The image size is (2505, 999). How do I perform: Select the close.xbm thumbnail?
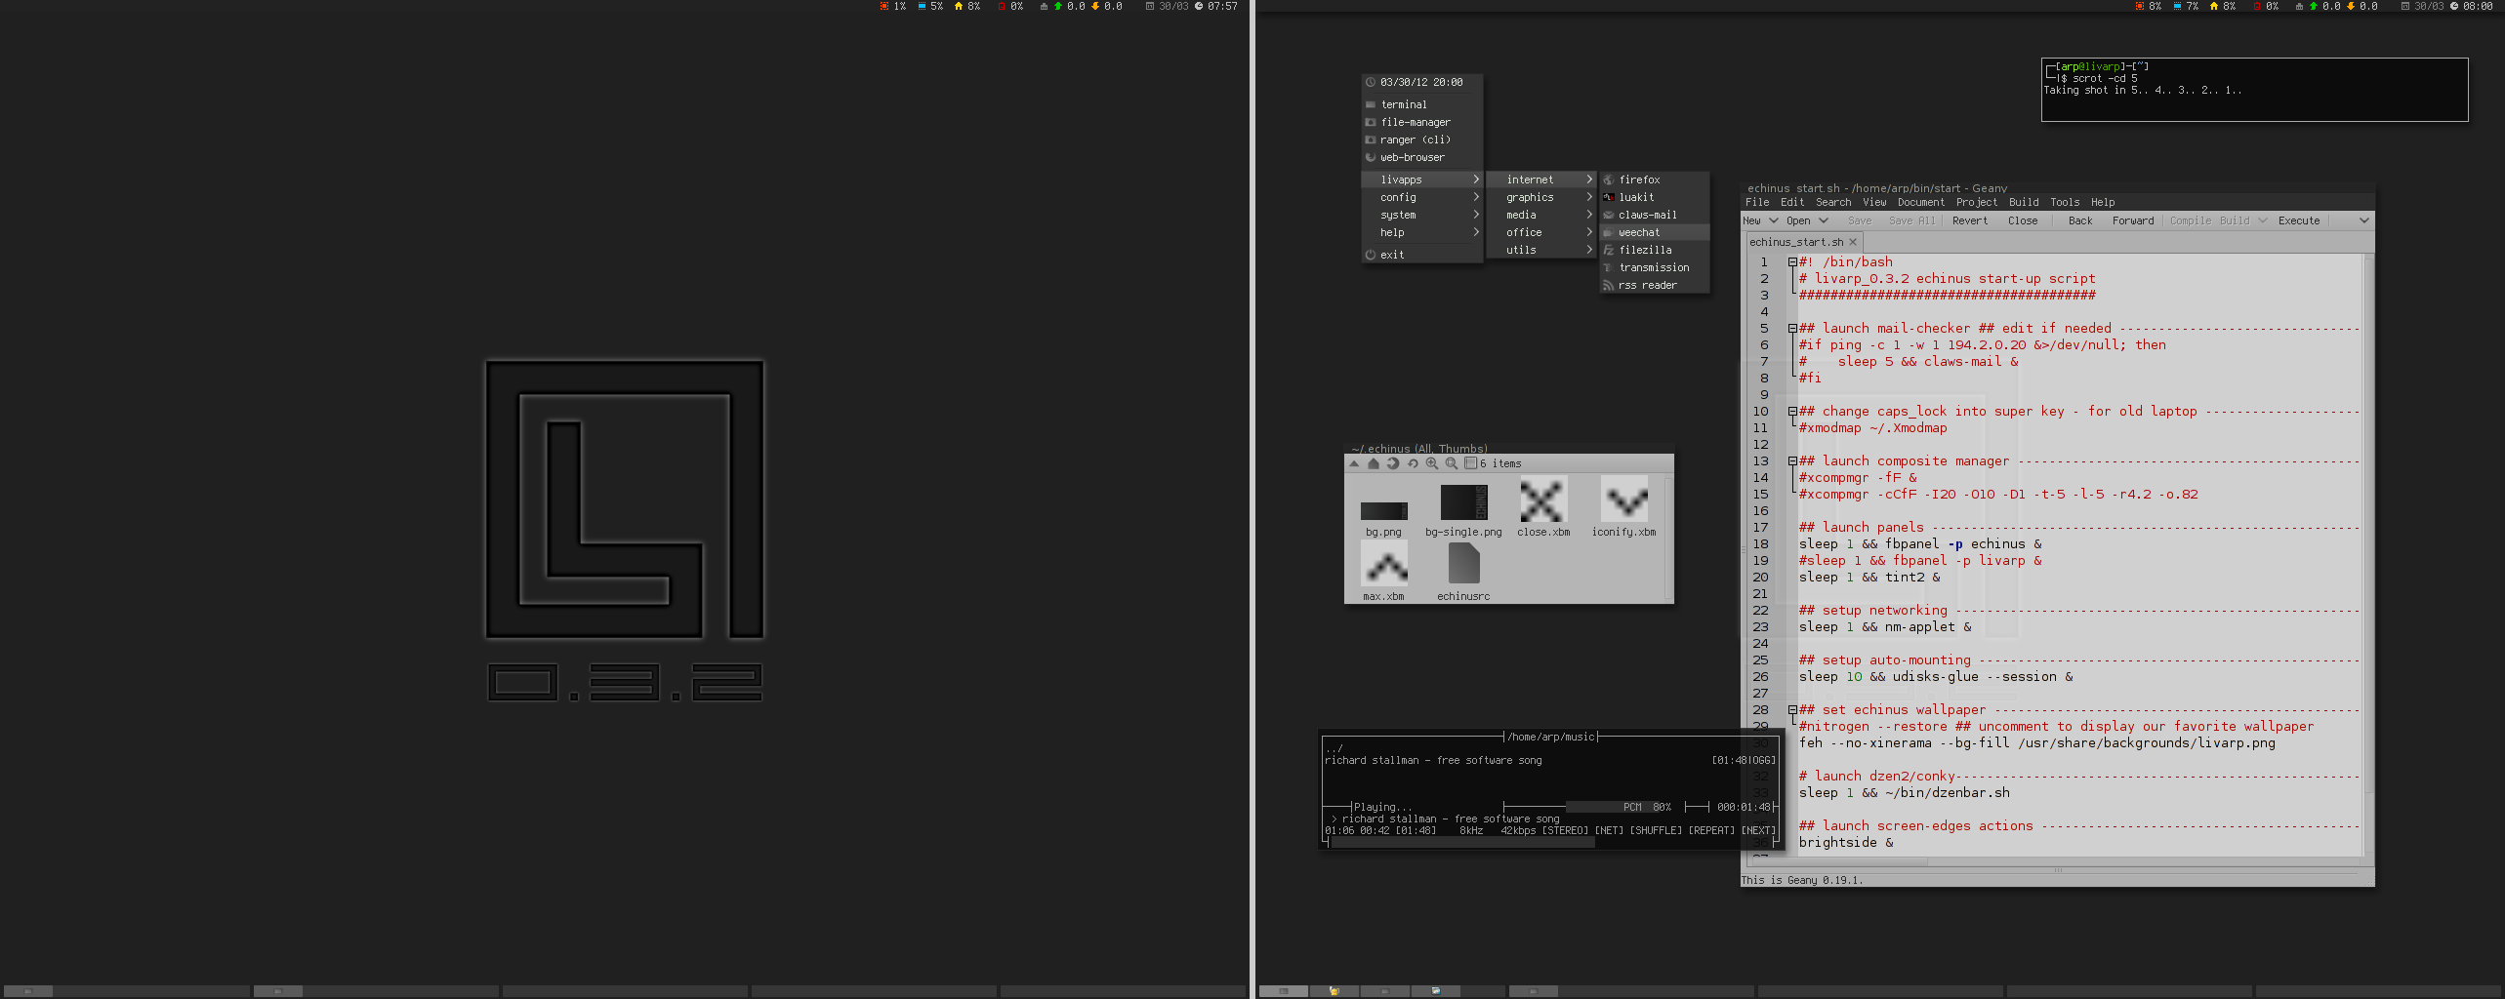point(1543,499)
